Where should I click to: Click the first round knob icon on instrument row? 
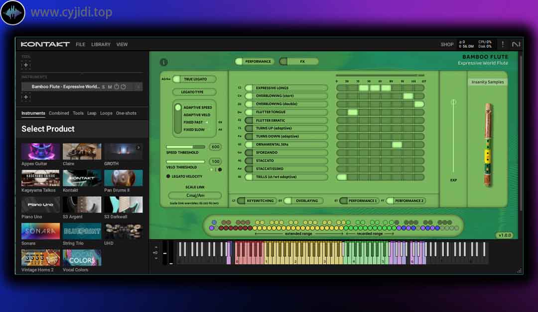(x=117, y=87)
